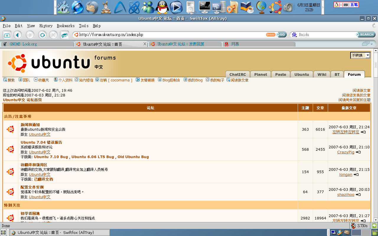Open the Tools menu
378x236 pixels.
tap(84, 26)
